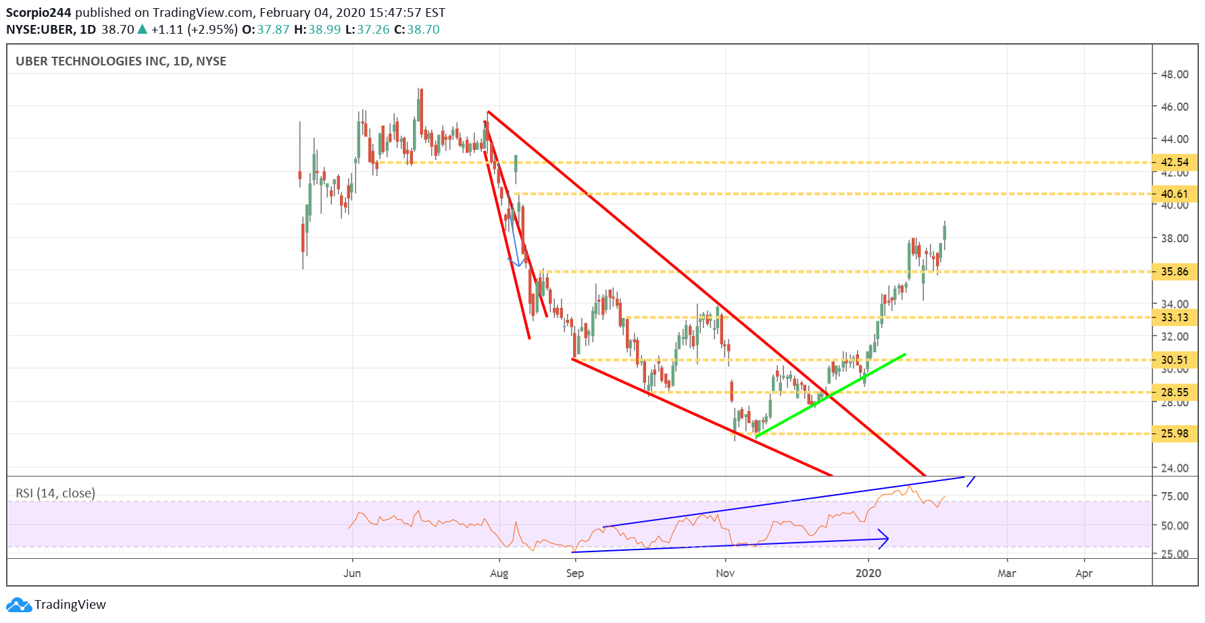This screenshot has width=1205, height=623.
Task: Click the C:38.70 close price value
Action: pos(416,30)
